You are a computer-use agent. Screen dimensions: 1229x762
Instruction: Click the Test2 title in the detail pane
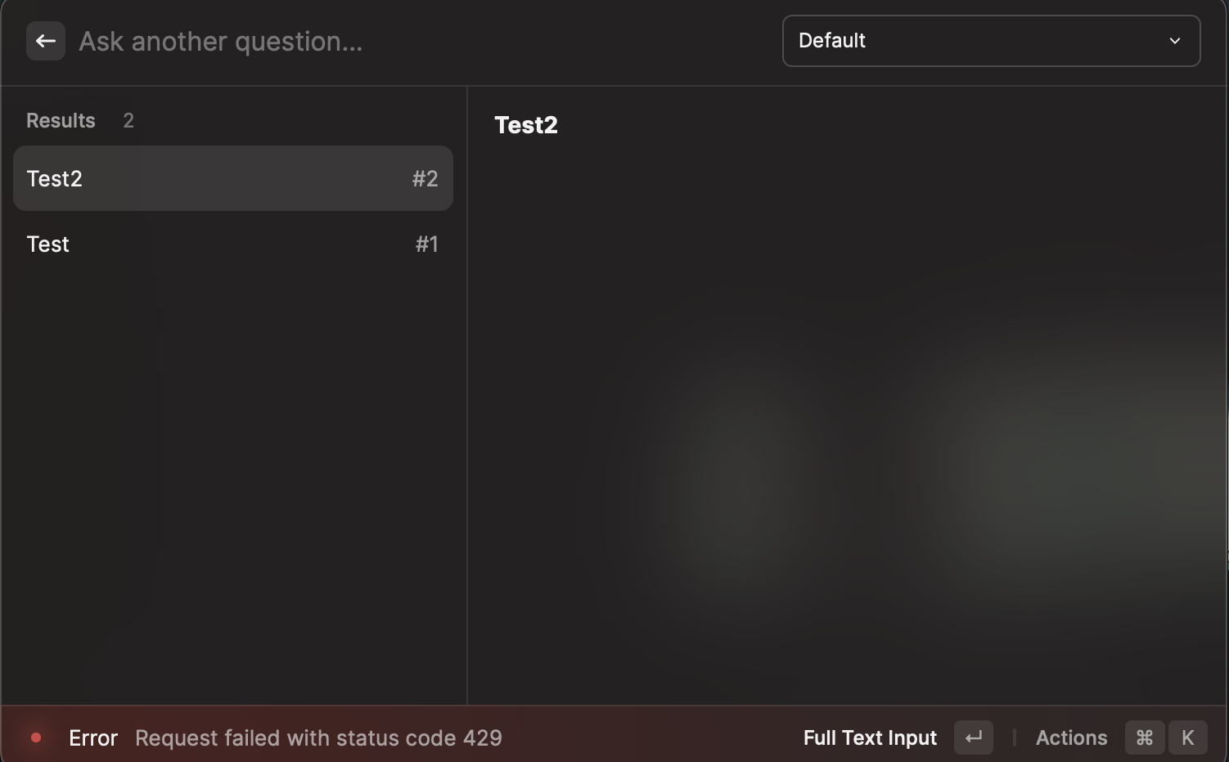click(525, 124)
